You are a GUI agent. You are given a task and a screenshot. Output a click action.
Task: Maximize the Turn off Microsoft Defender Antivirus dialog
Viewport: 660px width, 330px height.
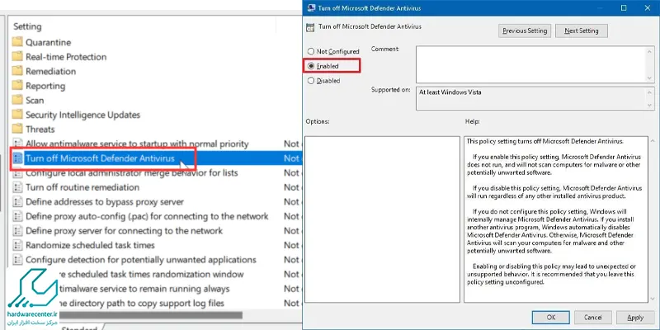624,7
